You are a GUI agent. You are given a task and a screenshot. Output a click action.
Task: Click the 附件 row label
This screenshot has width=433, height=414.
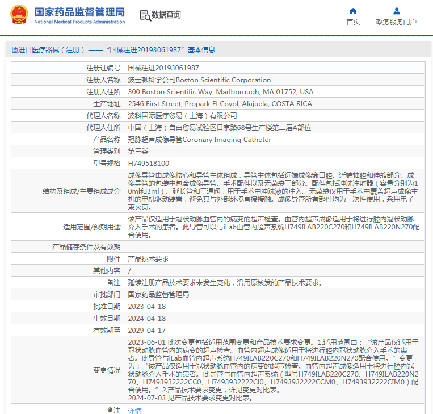[113, 259]
